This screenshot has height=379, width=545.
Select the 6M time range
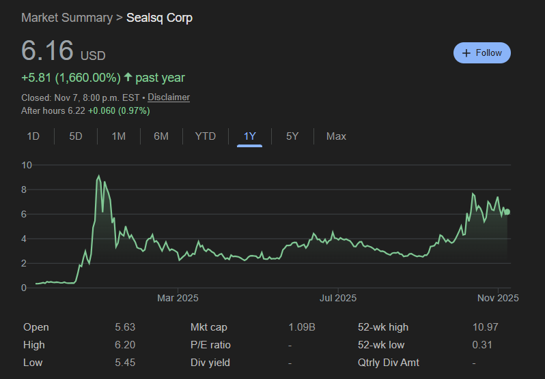pos(161,136)
